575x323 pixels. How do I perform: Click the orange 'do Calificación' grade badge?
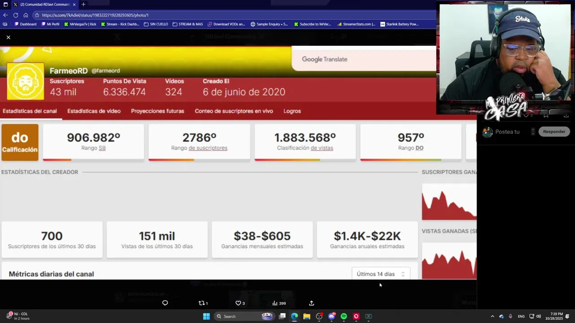point(20,142)
